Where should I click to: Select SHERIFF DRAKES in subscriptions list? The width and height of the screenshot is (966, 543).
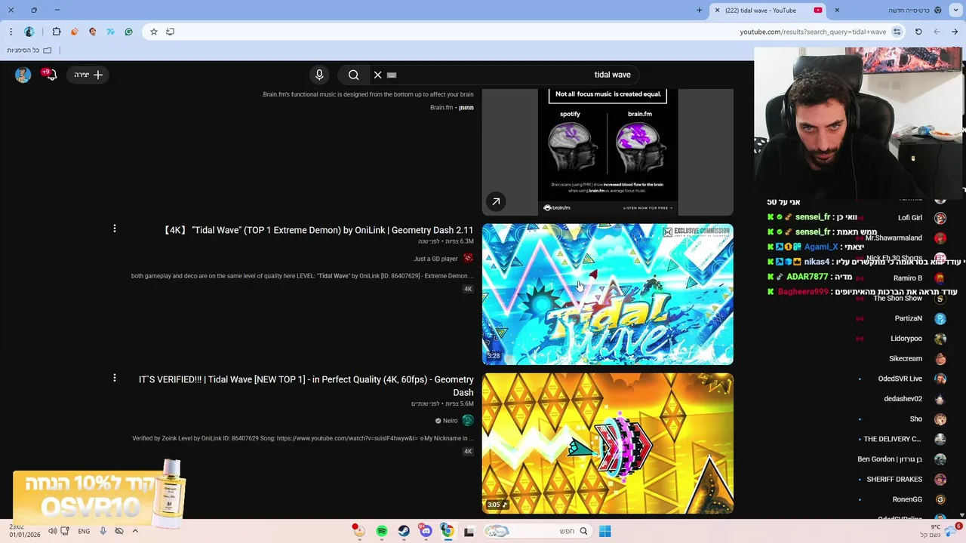click(x=894, y=480)
